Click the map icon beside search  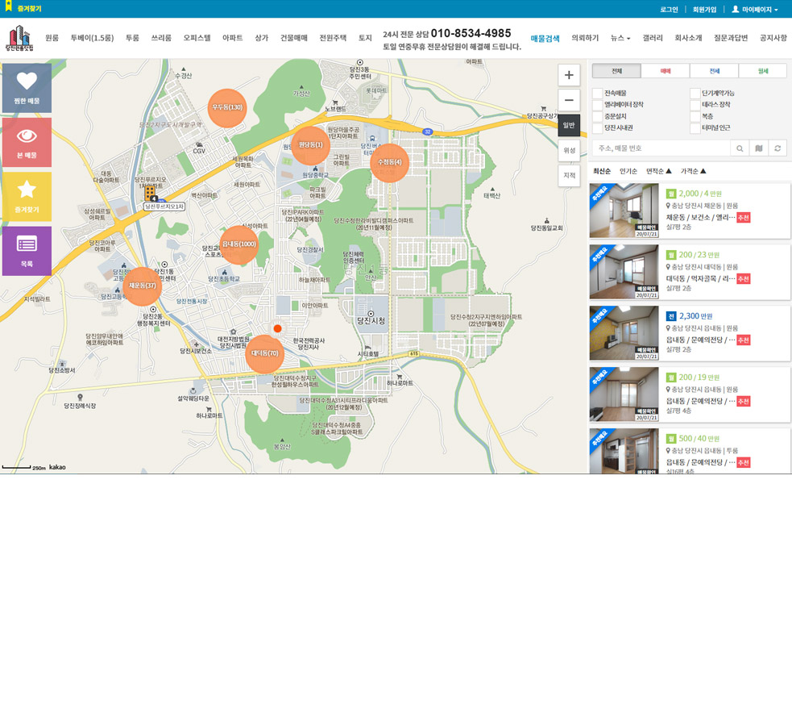759,148
